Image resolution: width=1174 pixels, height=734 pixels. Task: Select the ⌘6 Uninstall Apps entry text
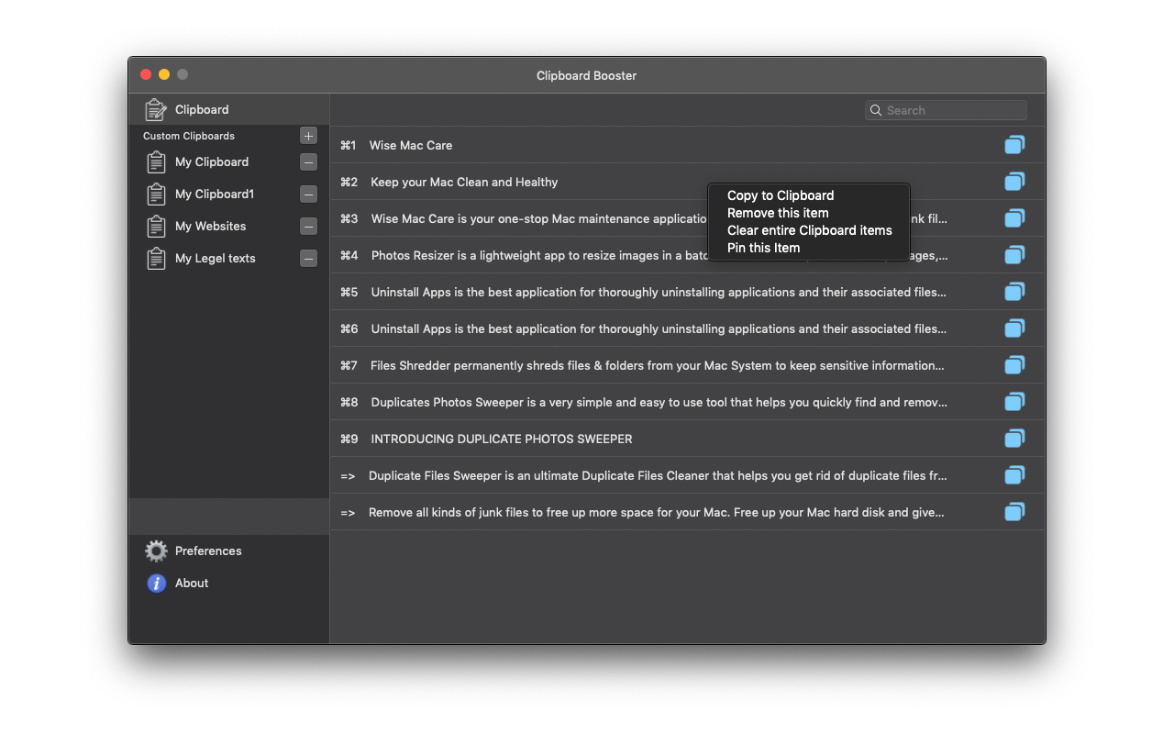pos(658,328)
